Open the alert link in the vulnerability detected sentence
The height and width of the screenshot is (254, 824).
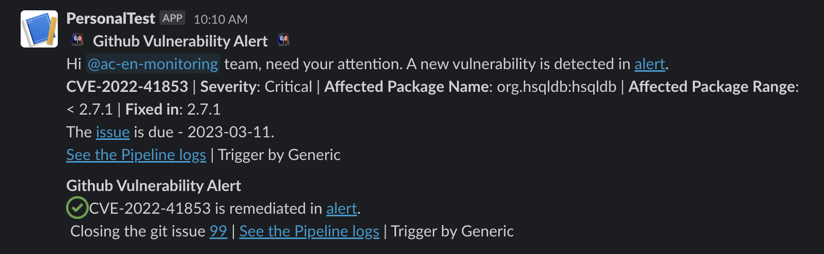(649, 64)
